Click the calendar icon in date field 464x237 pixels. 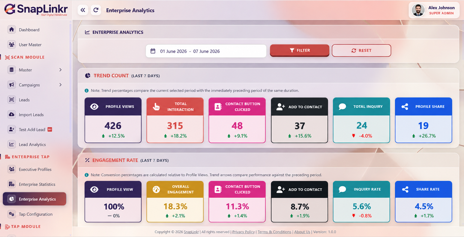(x=153, y=51)
